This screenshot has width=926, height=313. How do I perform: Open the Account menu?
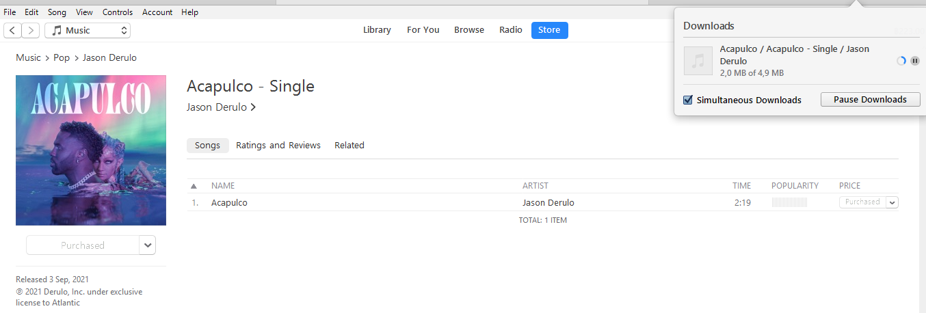tap(158, 12)
